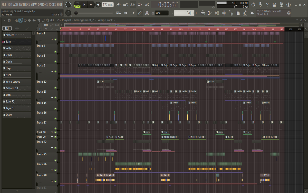
Task: Save the project with the save icon
Action: click(x=274, y=4)
